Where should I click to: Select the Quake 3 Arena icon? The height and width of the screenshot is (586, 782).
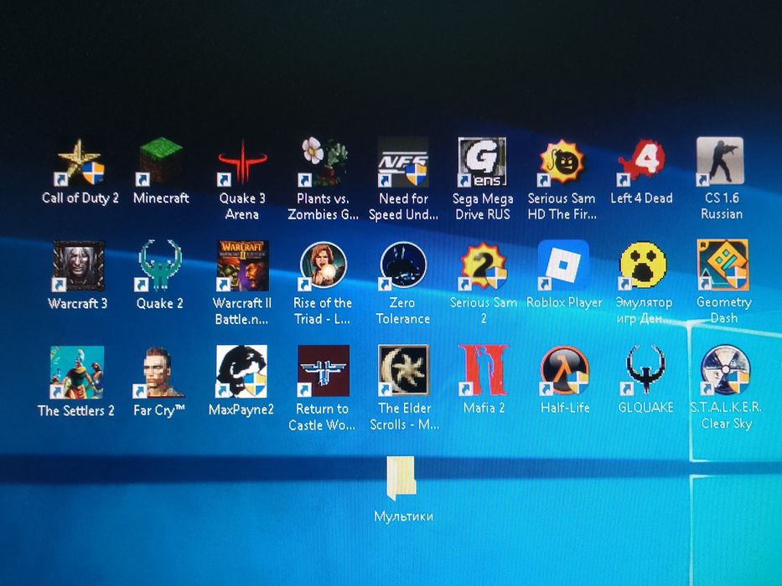[242, 162]
